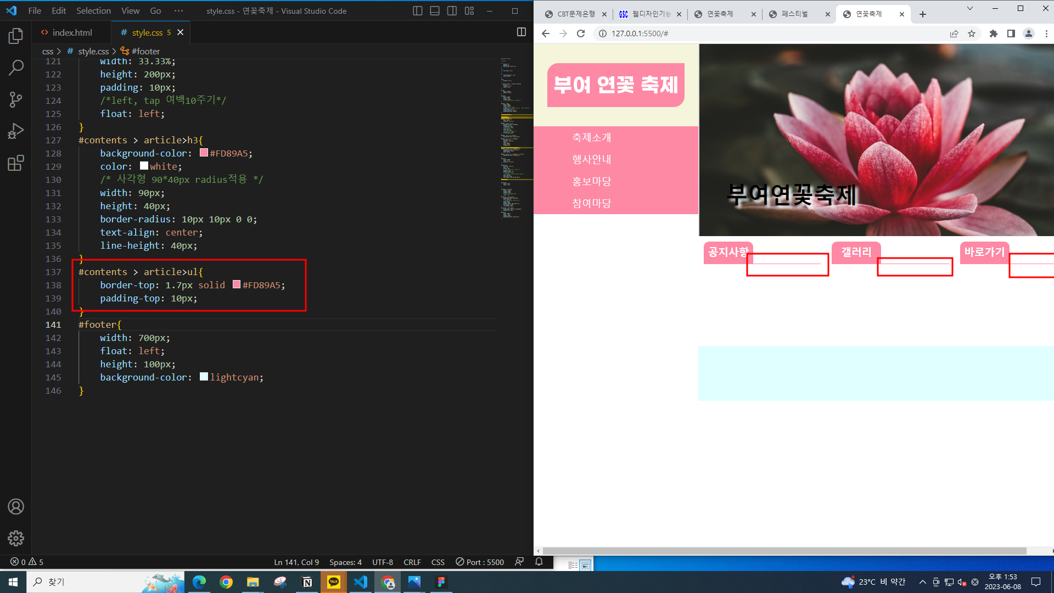Screen dimensions: 1054x593
Task: Open the Selection menu
Action: click(93, 11)
